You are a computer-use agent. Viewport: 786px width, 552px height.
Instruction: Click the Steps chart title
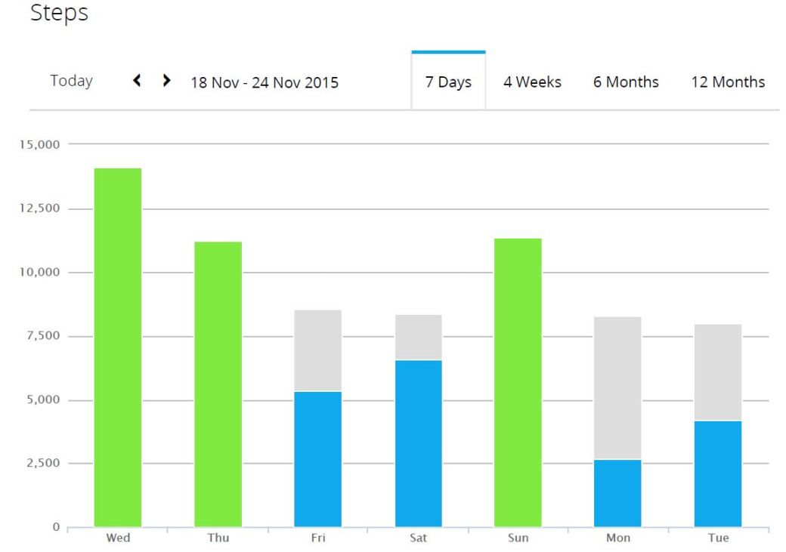[x=58, y=13]
